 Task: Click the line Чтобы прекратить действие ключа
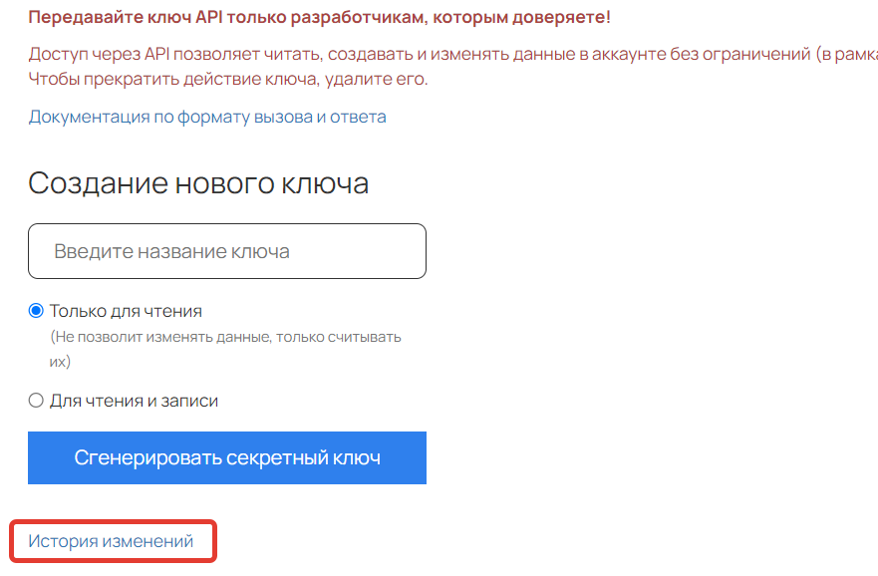(x=228, y=79)
